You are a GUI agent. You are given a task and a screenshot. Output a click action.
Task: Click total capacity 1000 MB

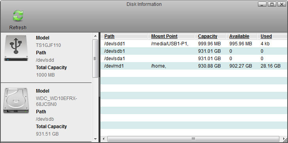[x=45, y=75]
